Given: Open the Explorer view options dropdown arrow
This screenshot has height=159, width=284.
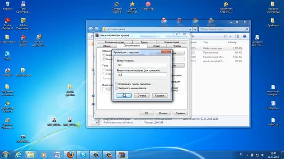Looking at the screenshot, I should (230, 36).
